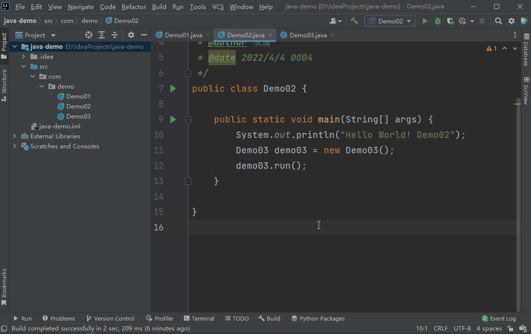Open IDE Settings via the toolbar gear icon
This screenshot has width=531, height=334.
pyautogui.click(x=512, y=20)
